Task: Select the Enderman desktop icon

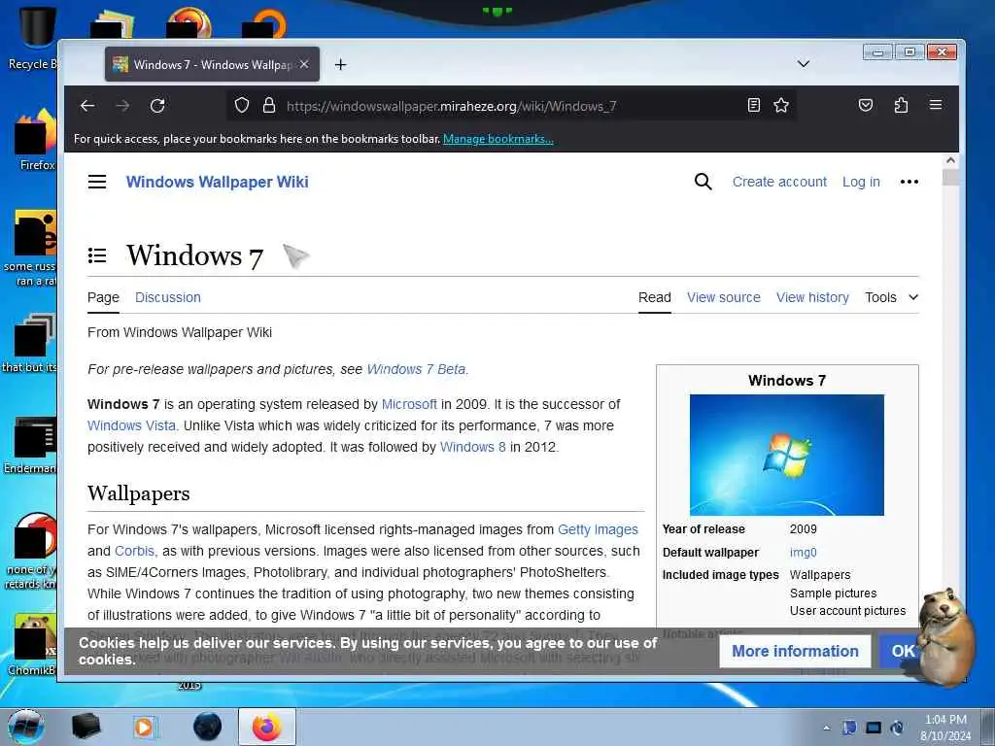Action: tap(30, 444)
